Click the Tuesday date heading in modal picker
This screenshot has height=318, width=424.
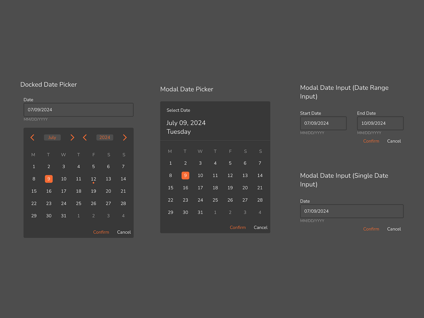179,131
